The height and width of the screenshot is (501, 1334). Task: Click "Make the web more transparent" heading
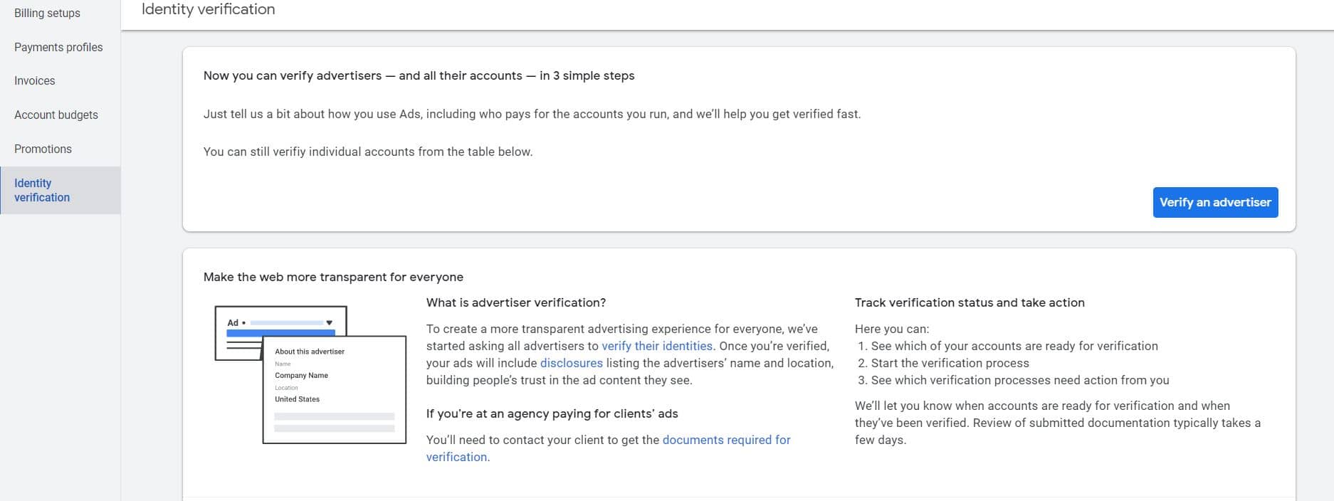pyautogui.click(x=333, y=277)
